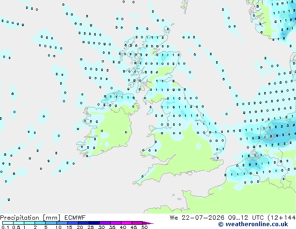Click the weatheronline.co.uk copyright link
The image size is (296, 229).
click(253, 224)
